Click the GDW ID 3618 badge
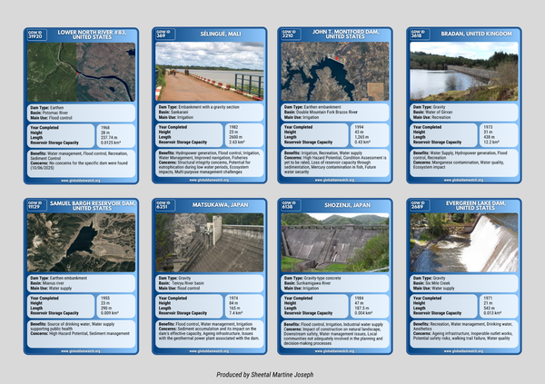This screenshot has height=384, width=545. coord(415,34)
